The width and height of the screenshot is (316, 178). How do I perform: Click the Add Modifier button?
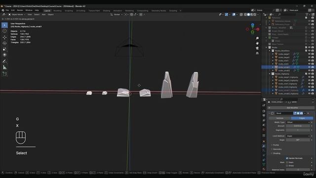[x=291, y=108]
